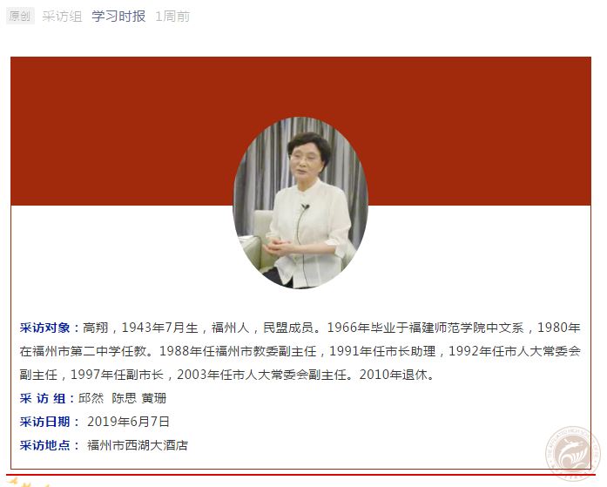Click the 1周前 publish time

(172, 17)
